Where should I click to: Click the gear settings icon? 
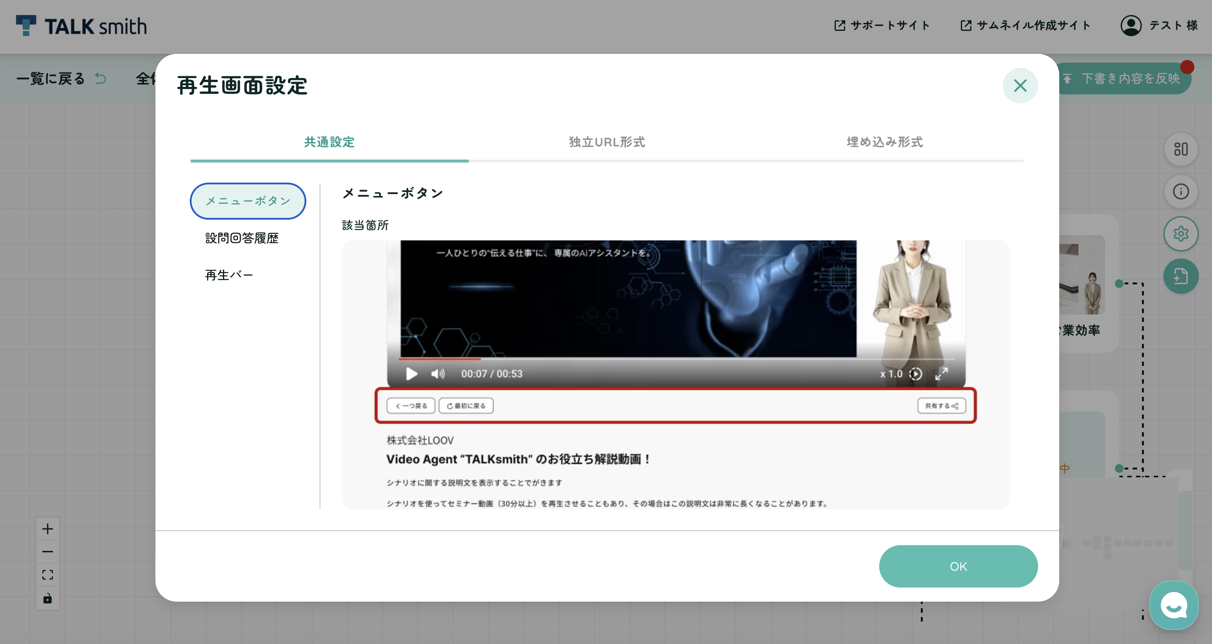click(1181, 234)
